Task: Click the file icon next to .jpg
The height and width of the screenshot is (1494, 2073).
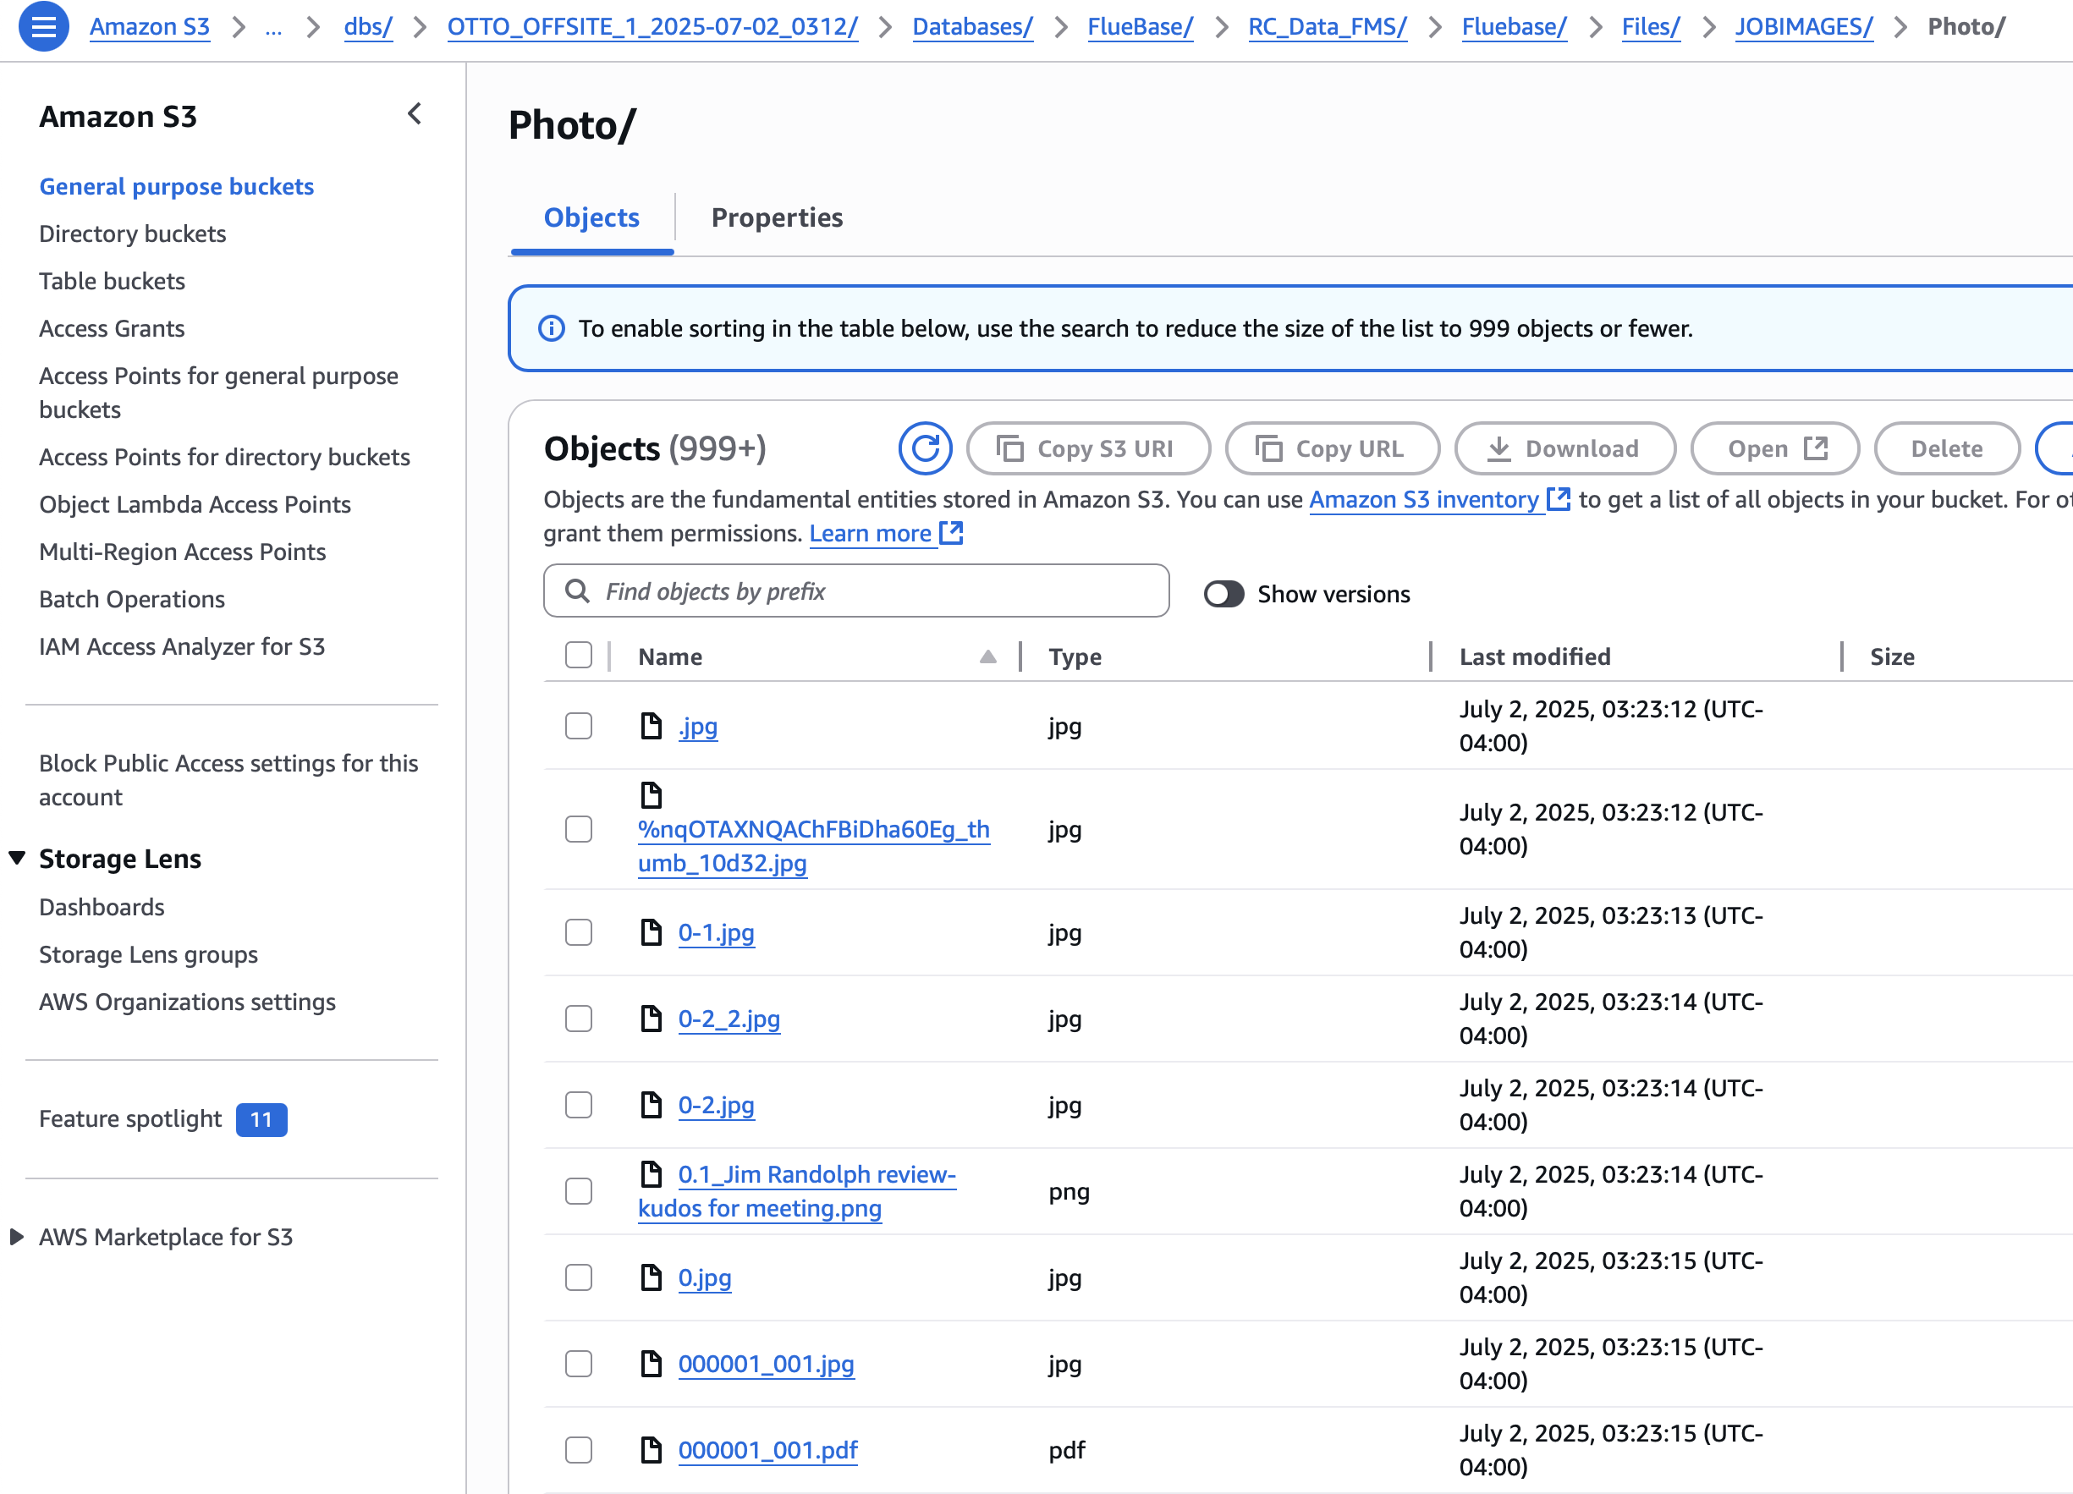Action: pos(651,727)
